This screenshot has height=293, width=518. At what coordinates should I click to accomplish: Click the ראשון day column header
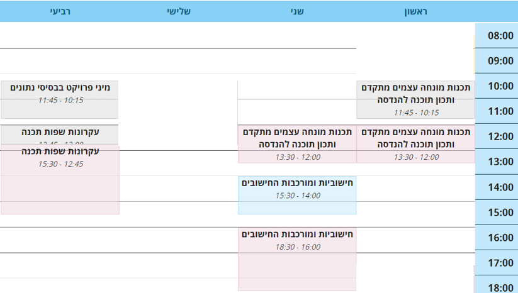pos(415,11)
